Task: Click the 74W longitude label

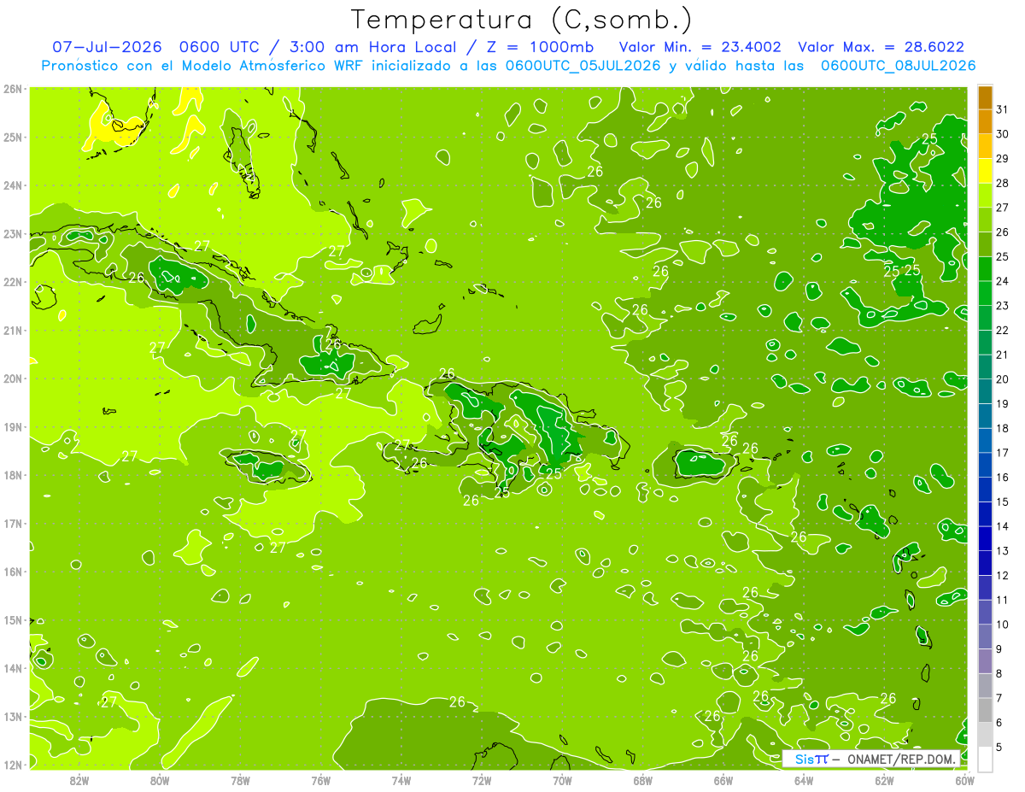Action: click(401, 779)
